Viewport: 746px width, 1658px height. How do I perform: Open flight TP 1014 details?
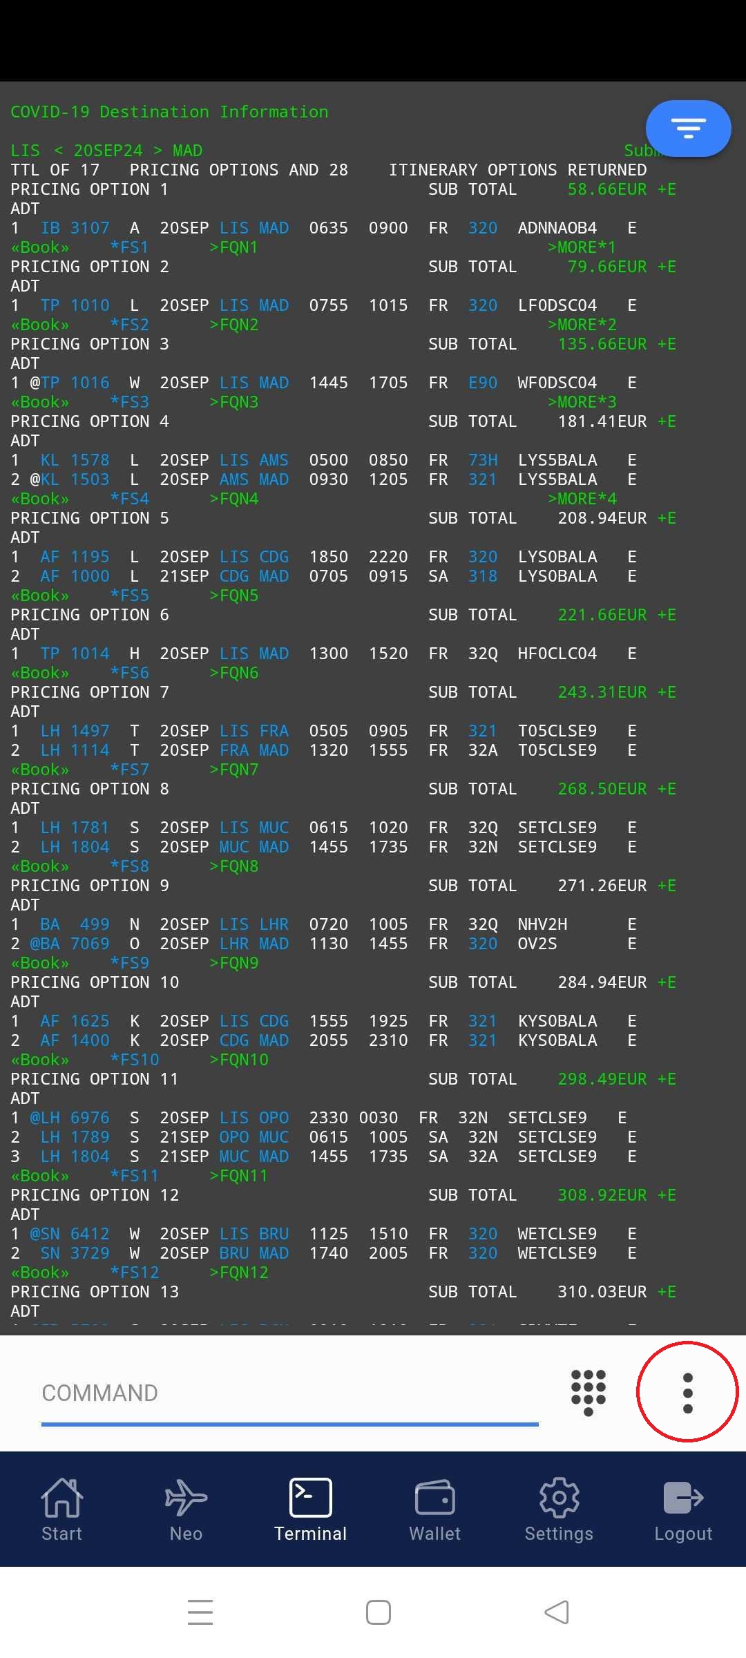click(x=75, y=654)
